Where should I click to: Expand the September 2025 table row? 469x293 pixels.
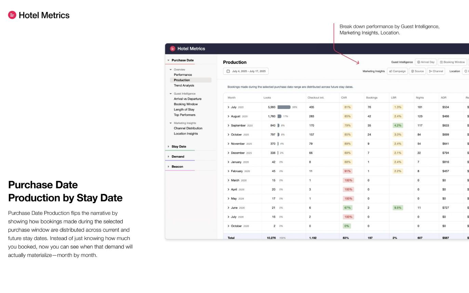[x=228, y=125]
